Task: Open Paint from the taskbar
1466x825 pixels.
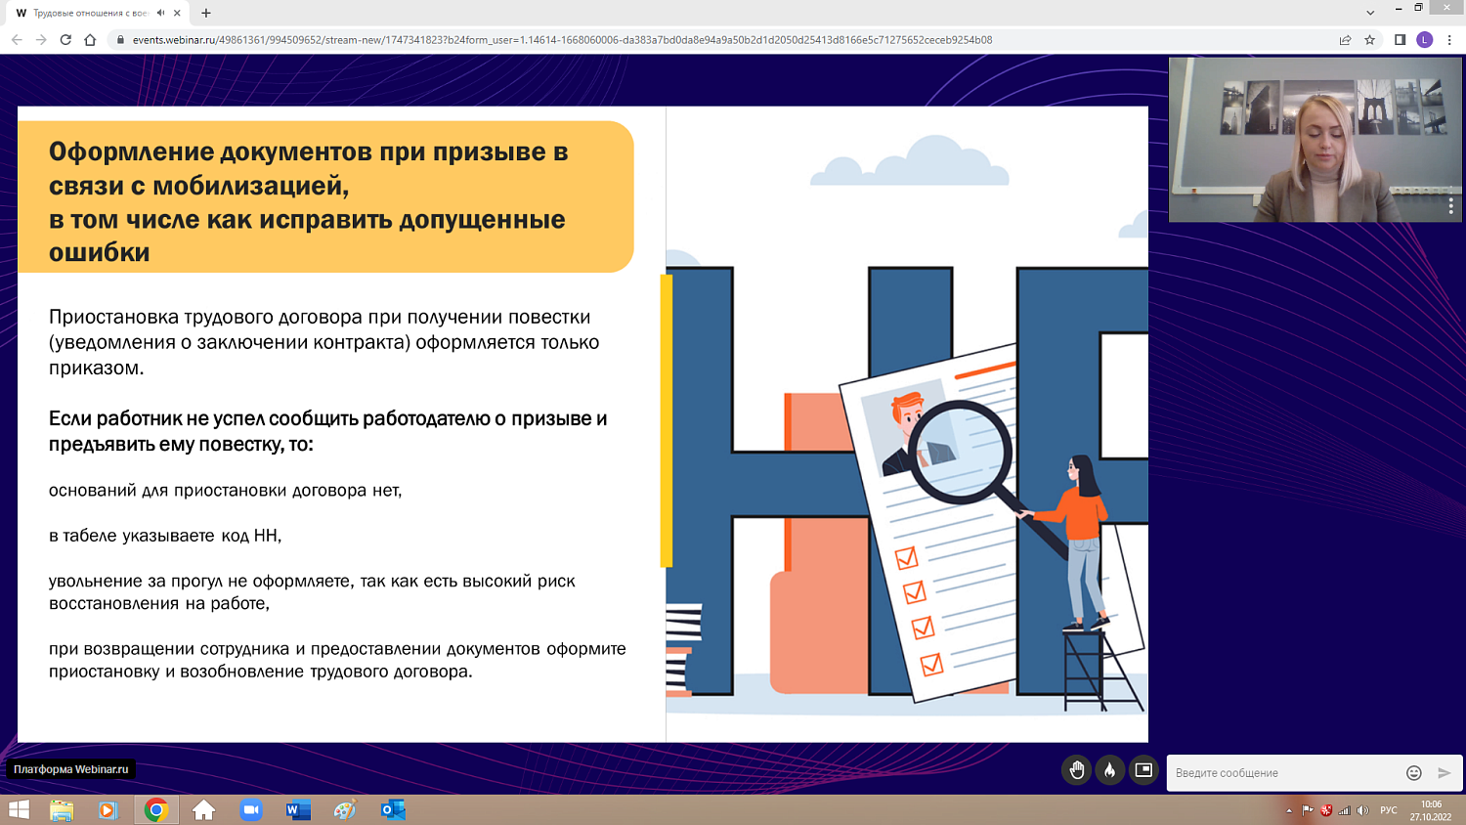Action: (345, 809)
